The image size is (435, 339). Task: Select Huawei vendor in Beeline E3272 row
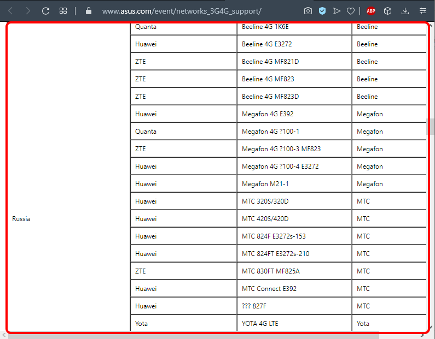click(183, 44)
